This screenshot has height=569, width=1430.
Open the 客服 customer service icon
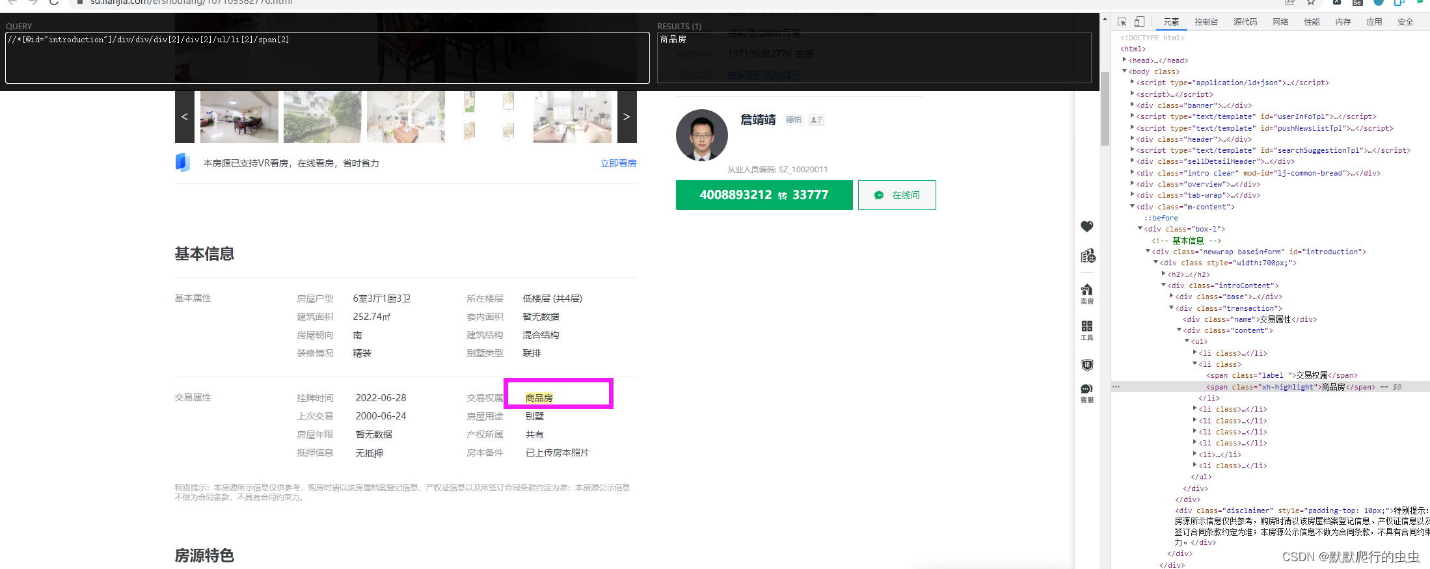[1087, 393]
